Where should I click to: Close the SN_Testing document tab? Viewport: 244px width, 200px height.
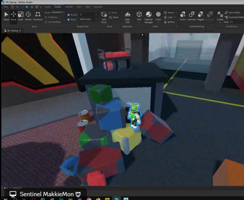(x=20, y=31)
